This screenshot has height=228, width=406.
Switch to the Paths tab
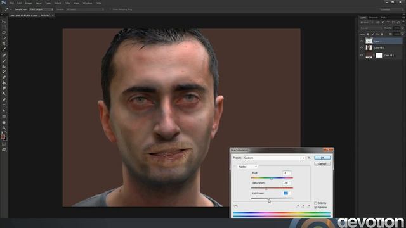coord(384,18)
